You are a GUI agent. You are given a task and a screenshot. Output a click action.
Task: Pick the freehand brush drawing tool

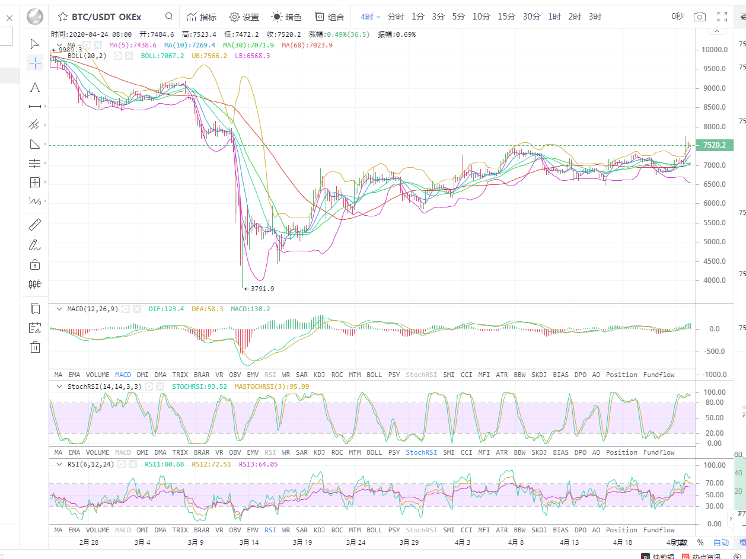35,244
